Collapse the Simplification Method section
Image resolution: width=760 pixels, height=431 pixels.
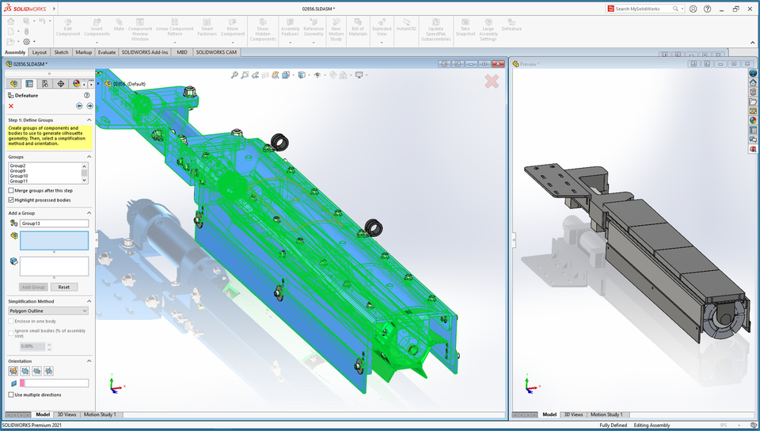click(x=89, y=301)
